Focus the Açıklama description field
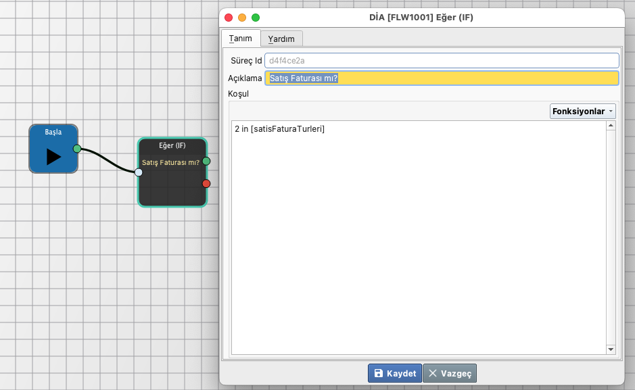This screenshot has height=390, width=635. (441, 78)
